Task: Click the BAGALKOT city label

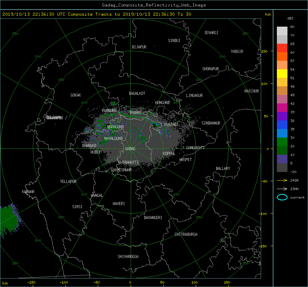Action: [x=137, y=94]
